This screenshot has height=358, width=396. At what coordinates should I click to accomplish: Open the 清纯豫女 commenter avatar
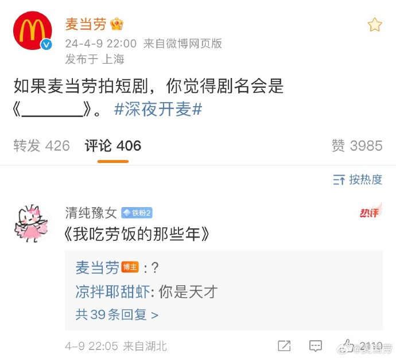point(32,223)
